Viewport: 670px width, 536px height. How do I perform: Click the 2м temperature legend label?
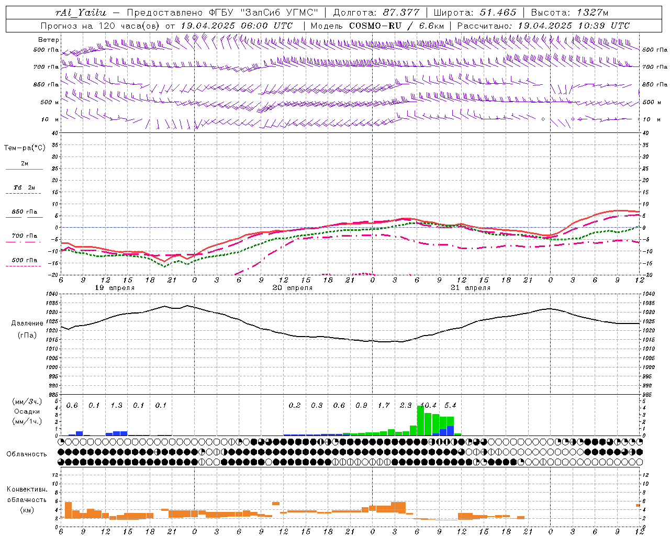[x=25, y=164]
